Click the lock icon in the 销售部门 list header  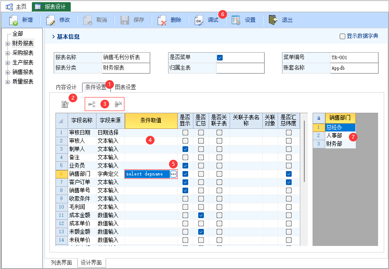319,118
